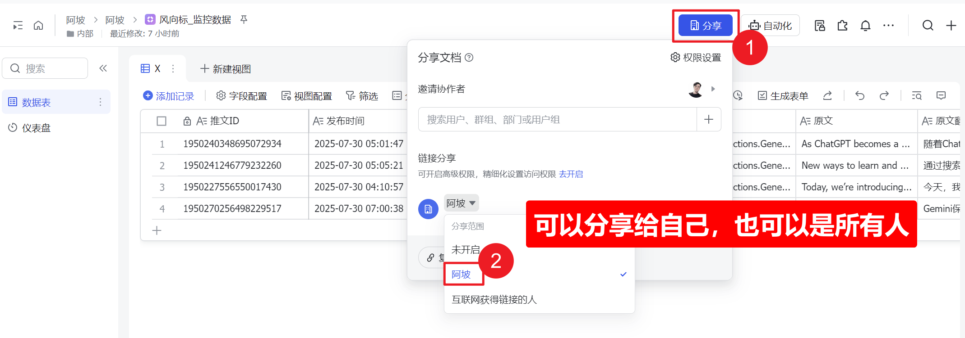Click 添加记录 to add a record
Image resolution: width=965 pixels, height=338 pixels.
pyautogui.click(x=168, y=96)
